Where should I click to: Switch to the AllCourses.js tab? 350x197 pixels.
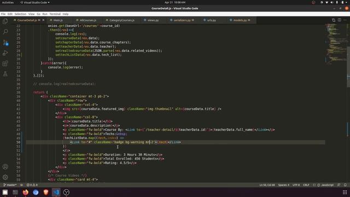87,20
